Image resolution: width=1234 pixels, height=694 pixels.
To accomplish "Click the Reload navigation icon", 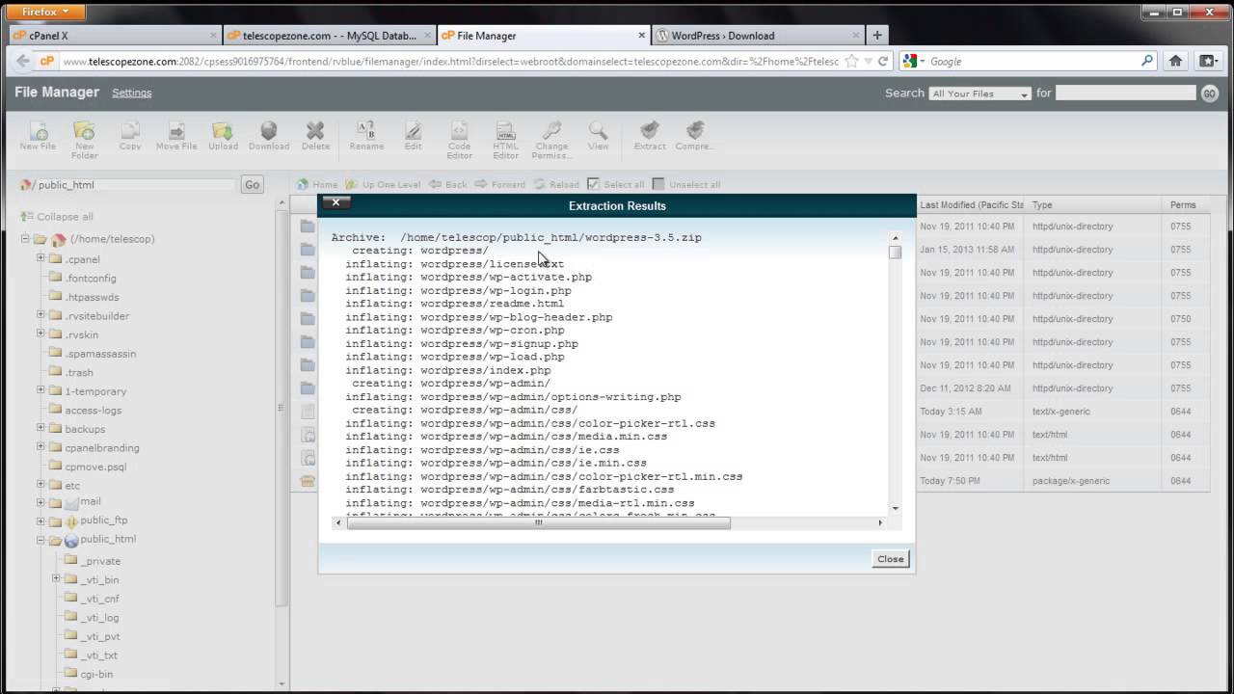I will 556,184.
